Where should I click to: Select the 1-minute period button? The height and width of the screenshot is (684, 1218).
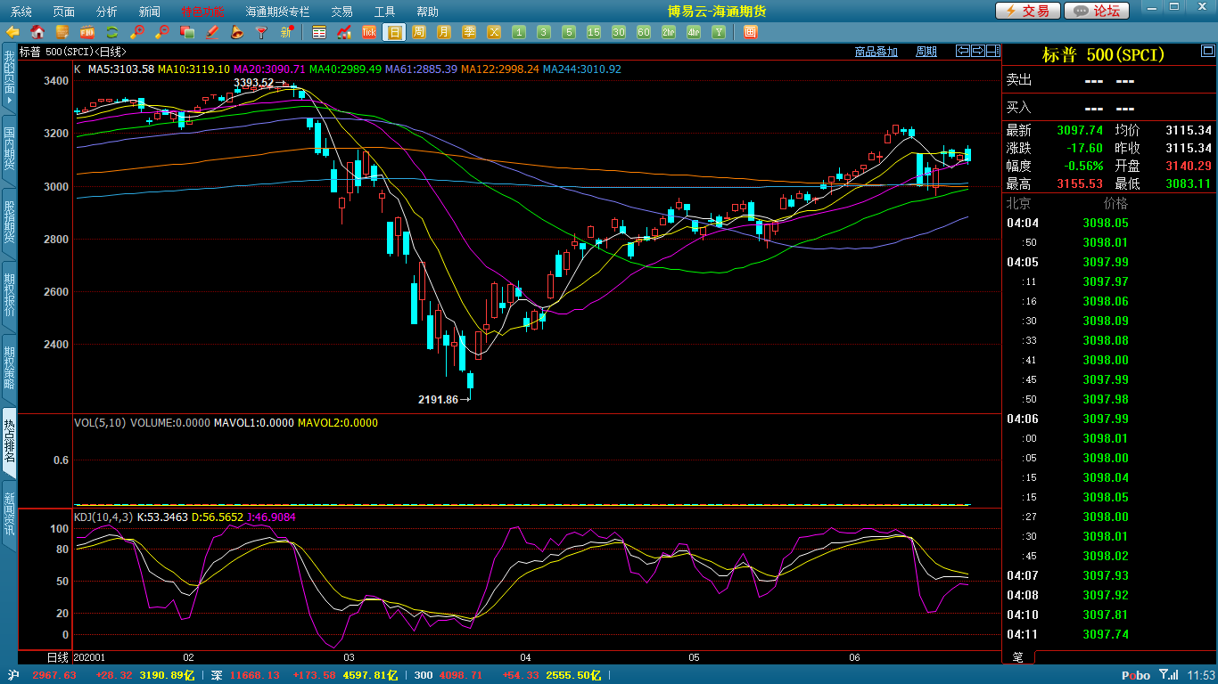(x=519, y=32)
